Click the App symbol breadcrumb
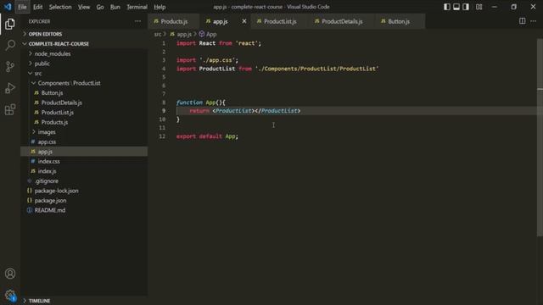Screen dimensions: 543x305 [208, 34]
